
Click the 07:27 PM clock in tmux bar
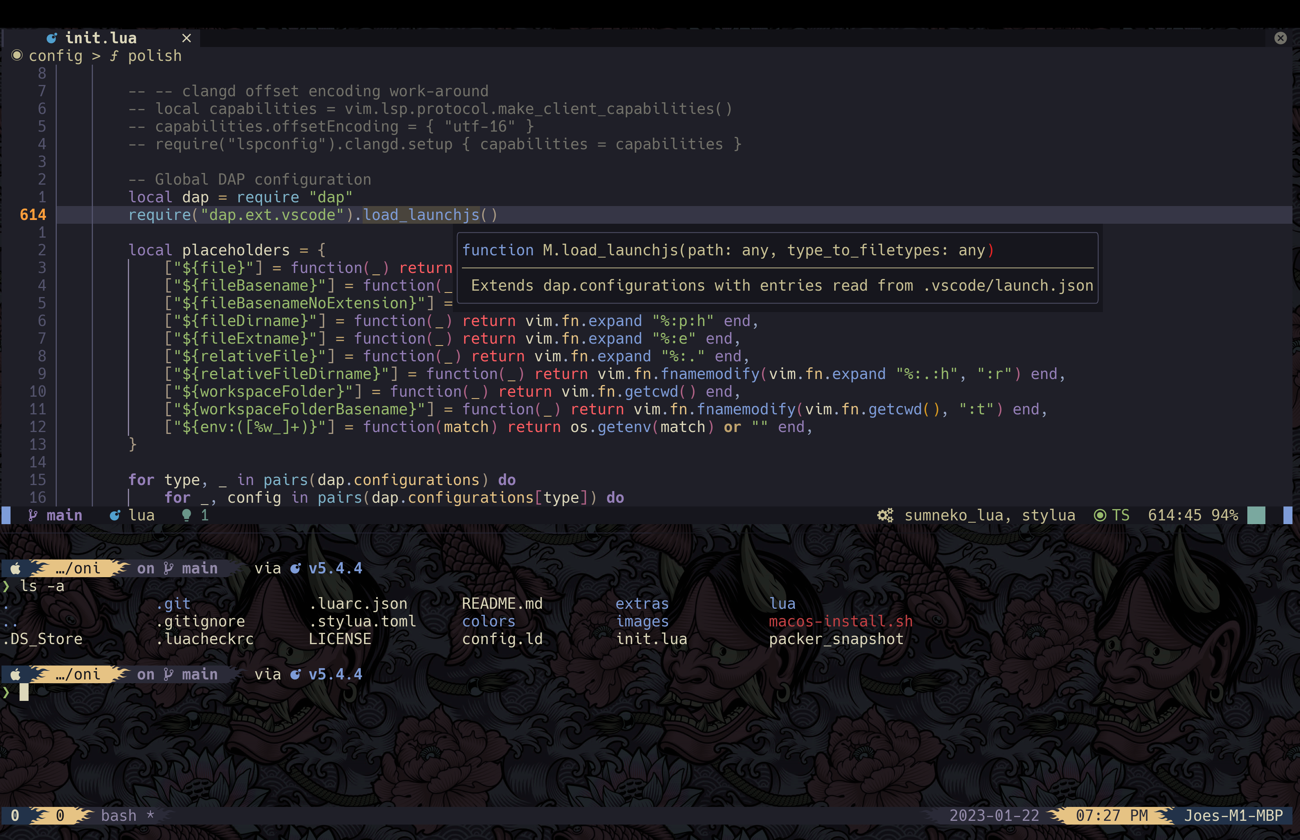tap(1111, 816)
